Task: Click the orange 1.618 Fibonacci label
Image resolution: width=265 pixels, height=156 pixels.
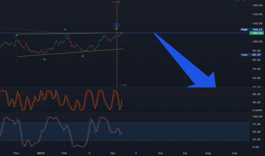Action: click(x=116, y=2)
